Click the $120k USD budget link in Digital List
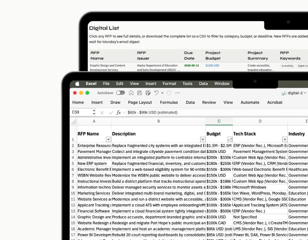308x240 pixels. 212,66
